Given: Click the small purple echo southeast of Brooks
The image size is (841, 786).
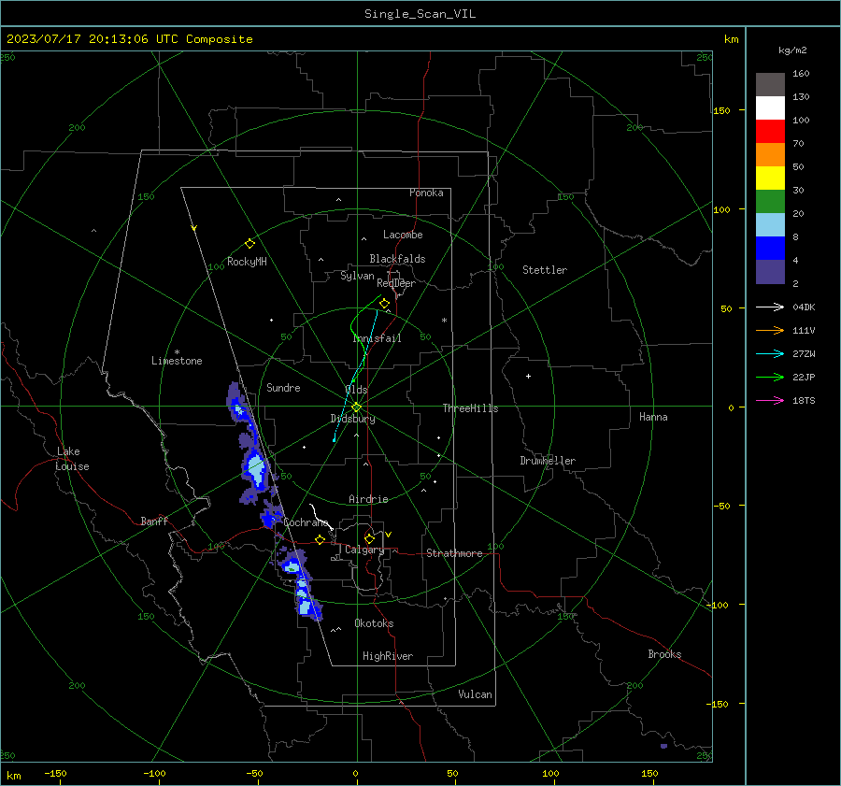Looking at the screenshot, I should [664, 746].
